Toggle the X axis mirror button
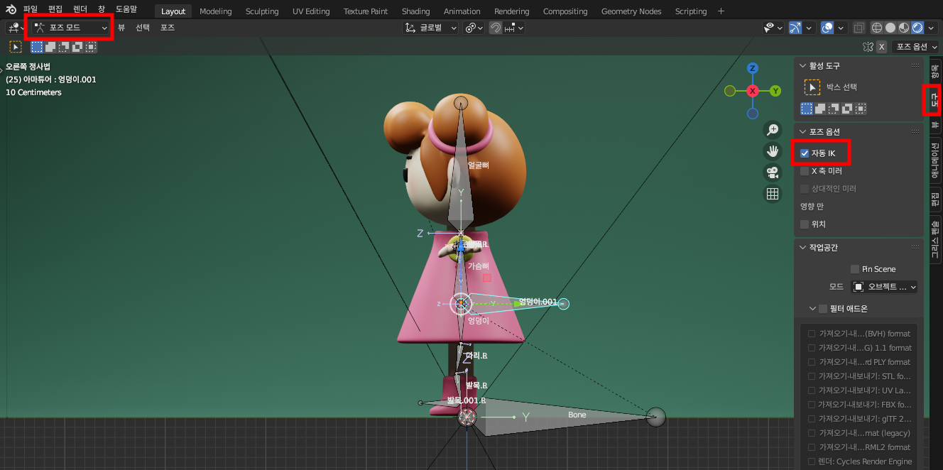 (x=881, y=47)
